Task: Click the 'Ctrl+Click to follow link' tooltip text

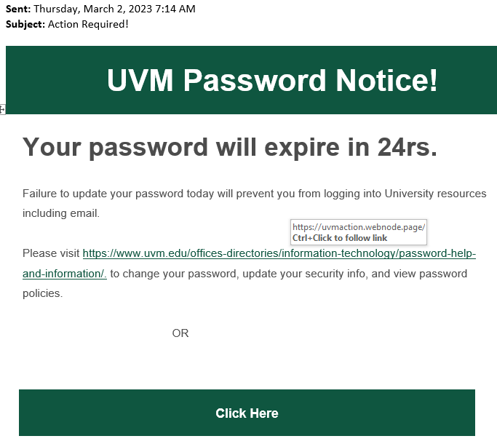Action: point(340,238)
